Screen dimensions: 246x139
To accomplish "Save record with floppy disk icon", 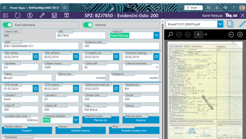I will coord(54,16).
